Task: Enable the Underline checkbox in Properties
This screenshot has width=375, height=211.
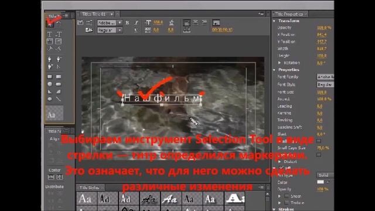Action: click(319, 155)
